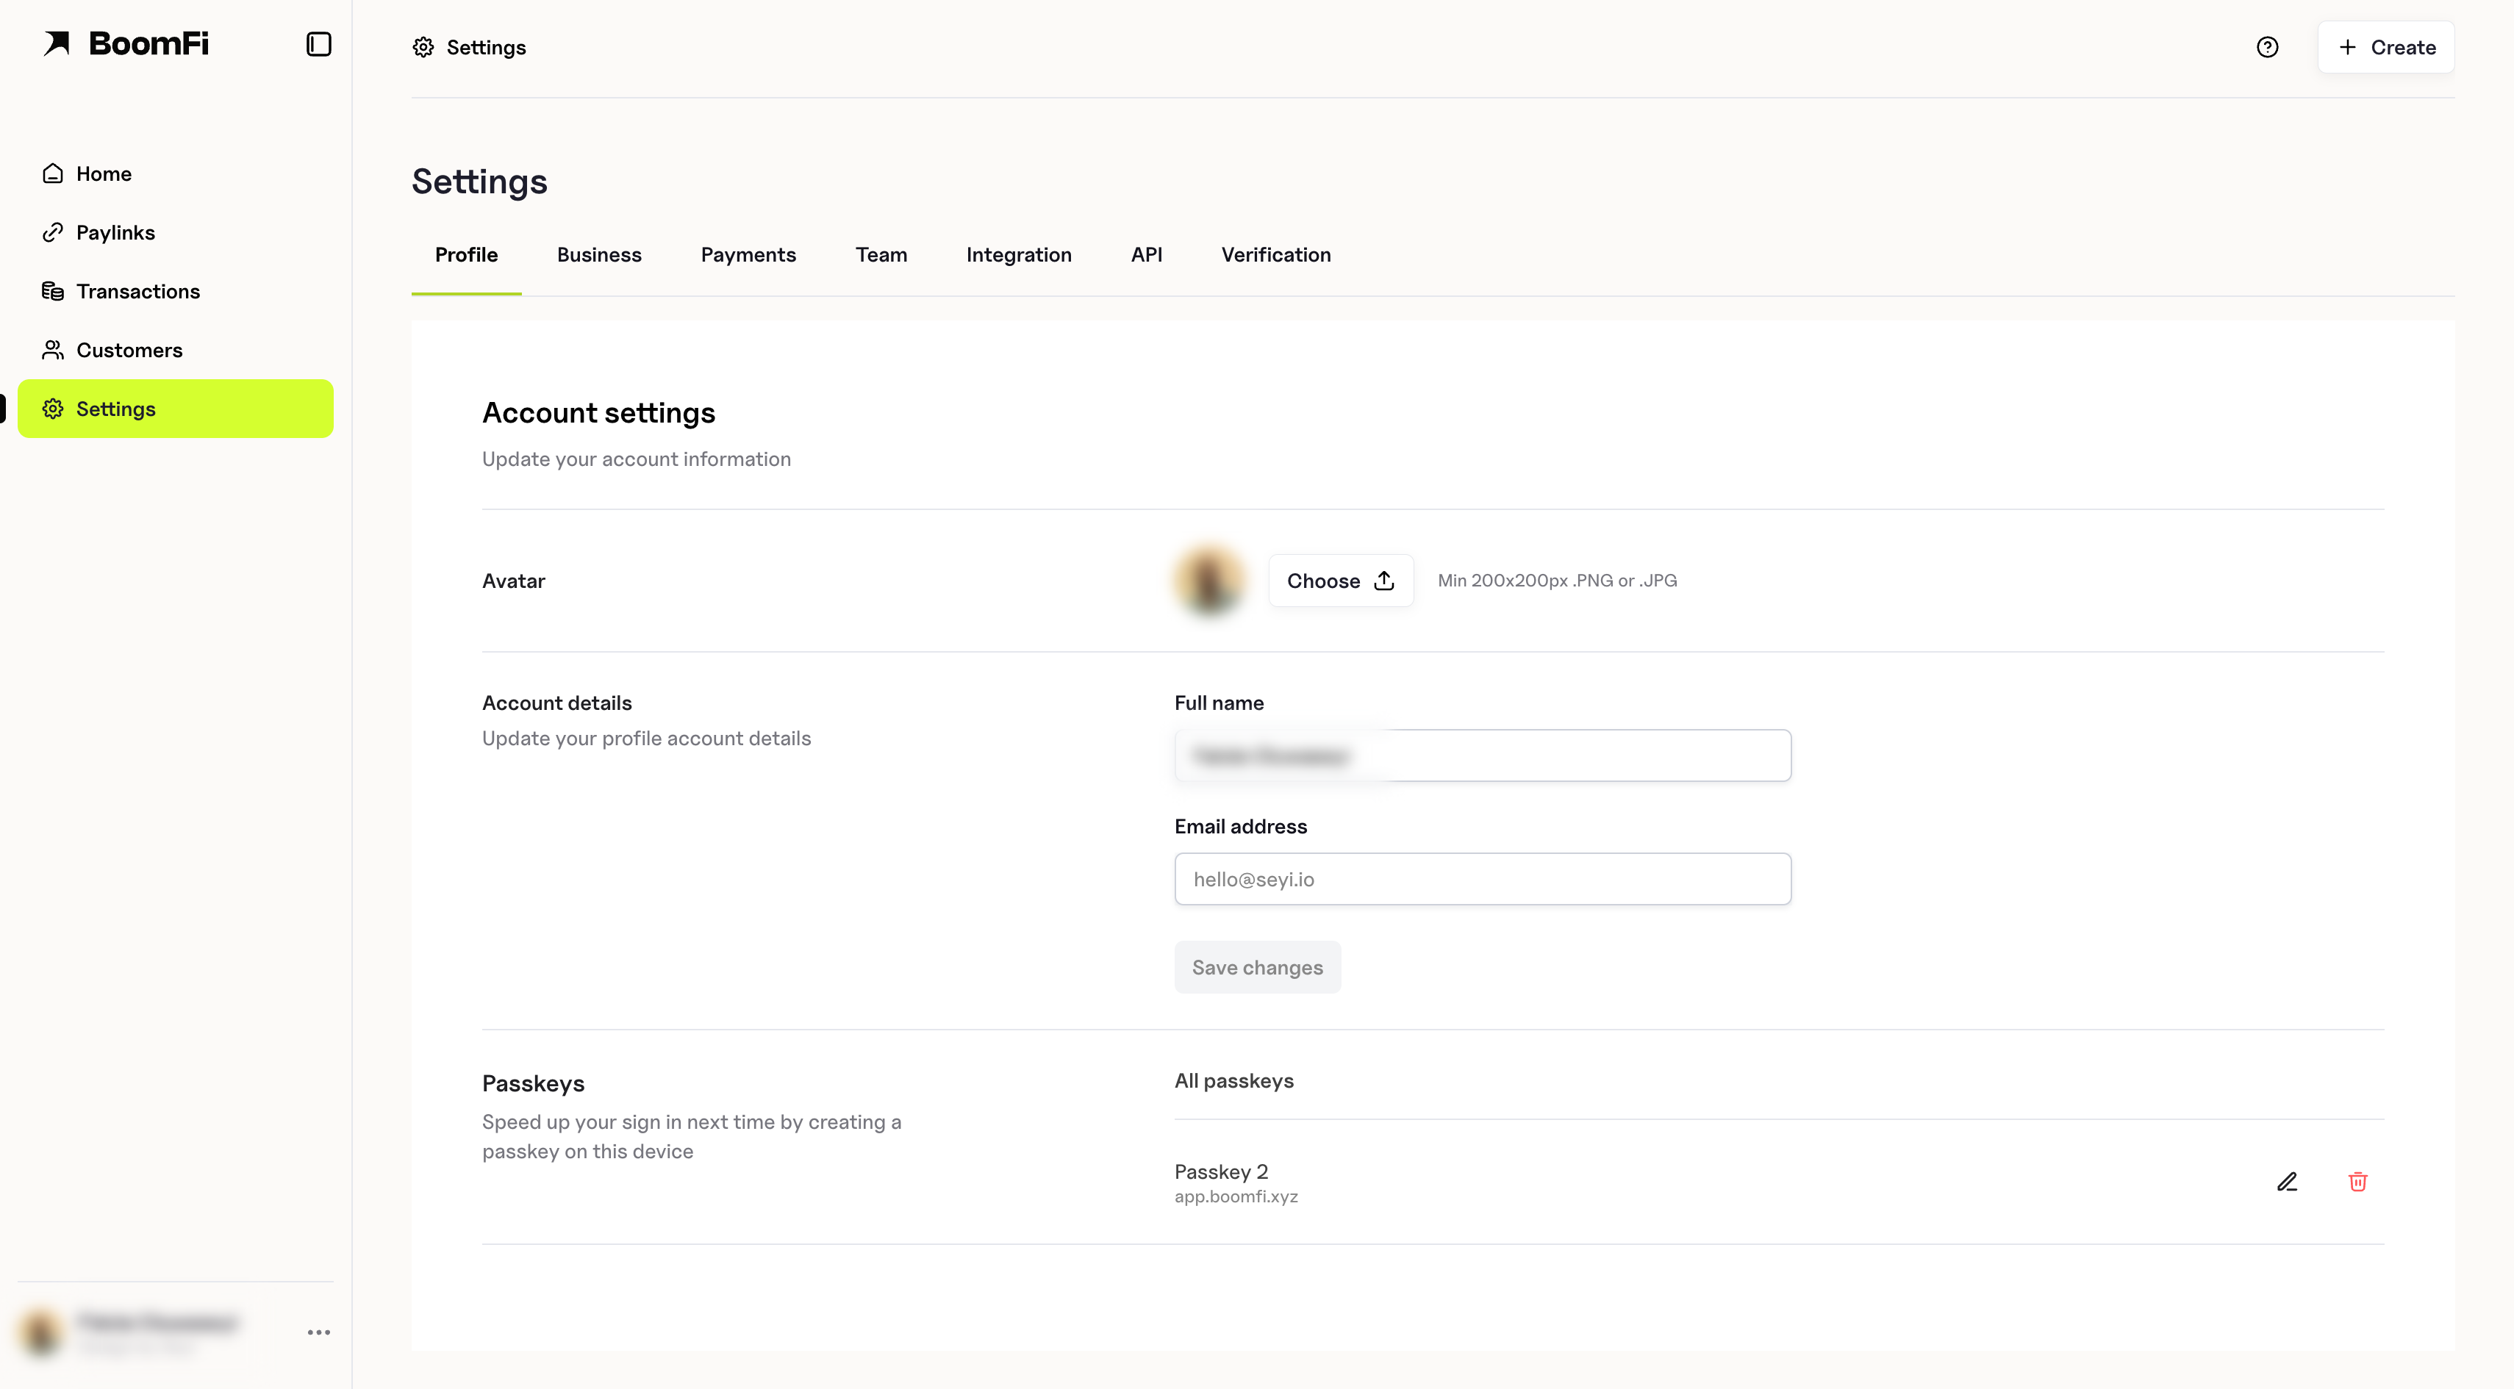Click the Email address field
Viewport: 2514px width, 1389px height.
1481,879
